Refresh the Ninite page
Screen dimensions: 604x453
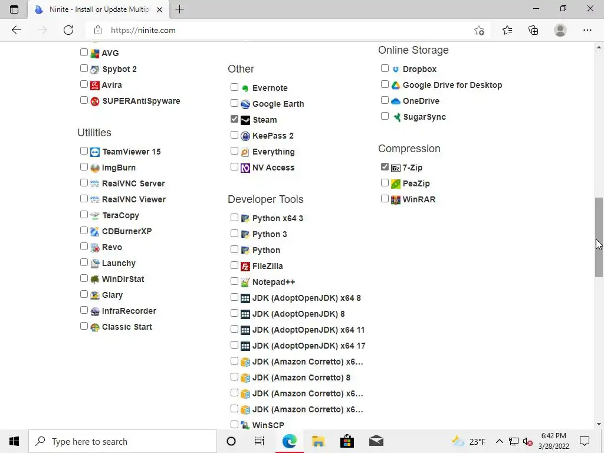click(68, 31)
